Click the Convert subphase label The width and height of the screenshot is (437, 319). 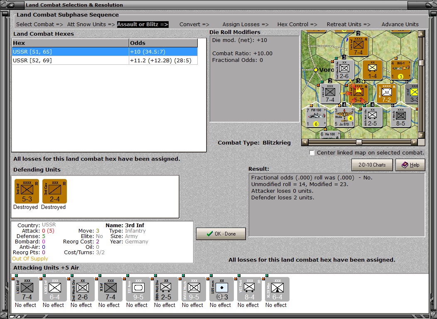[194, 24]
